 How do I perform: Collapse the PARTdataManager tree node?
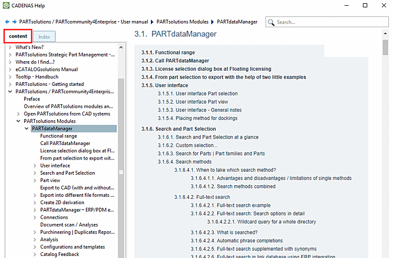tap(27, 129)
